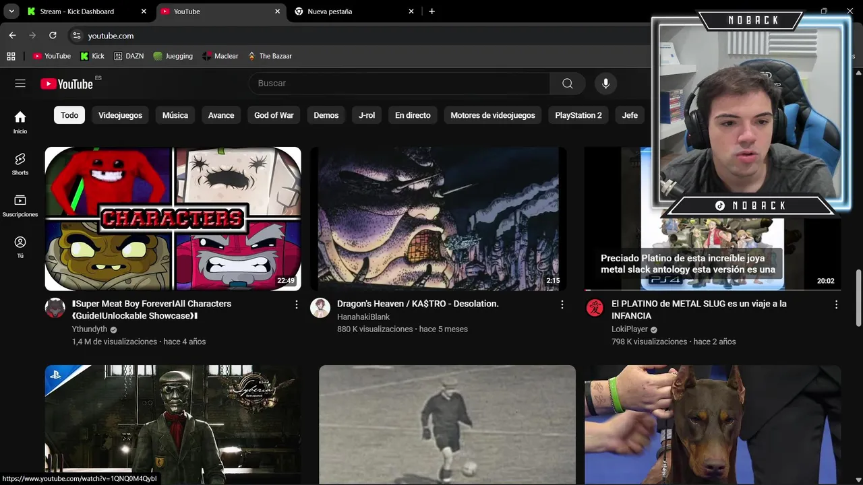Open options menu for METAL SLUG video
This screenshot has height=485, width=863.
point(836,304)
